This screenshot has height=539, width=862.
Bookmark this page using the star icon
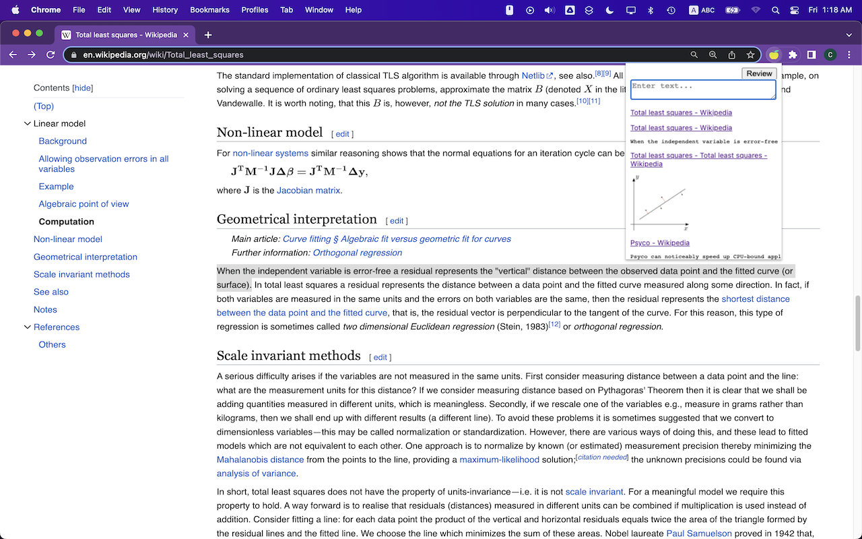751,55
